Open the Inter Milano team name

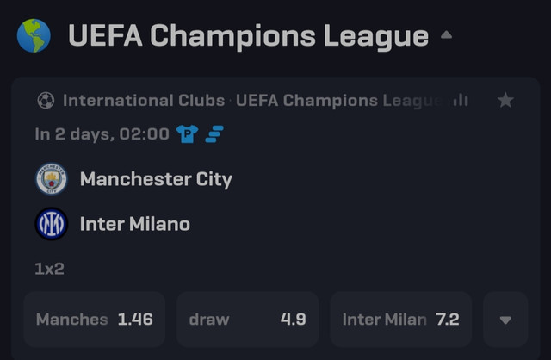click(x=135, y=224)
